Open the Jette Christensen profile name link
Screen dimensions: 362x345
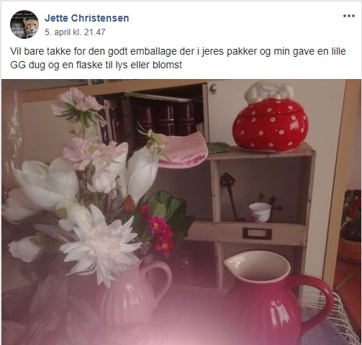tap(87, 18)
